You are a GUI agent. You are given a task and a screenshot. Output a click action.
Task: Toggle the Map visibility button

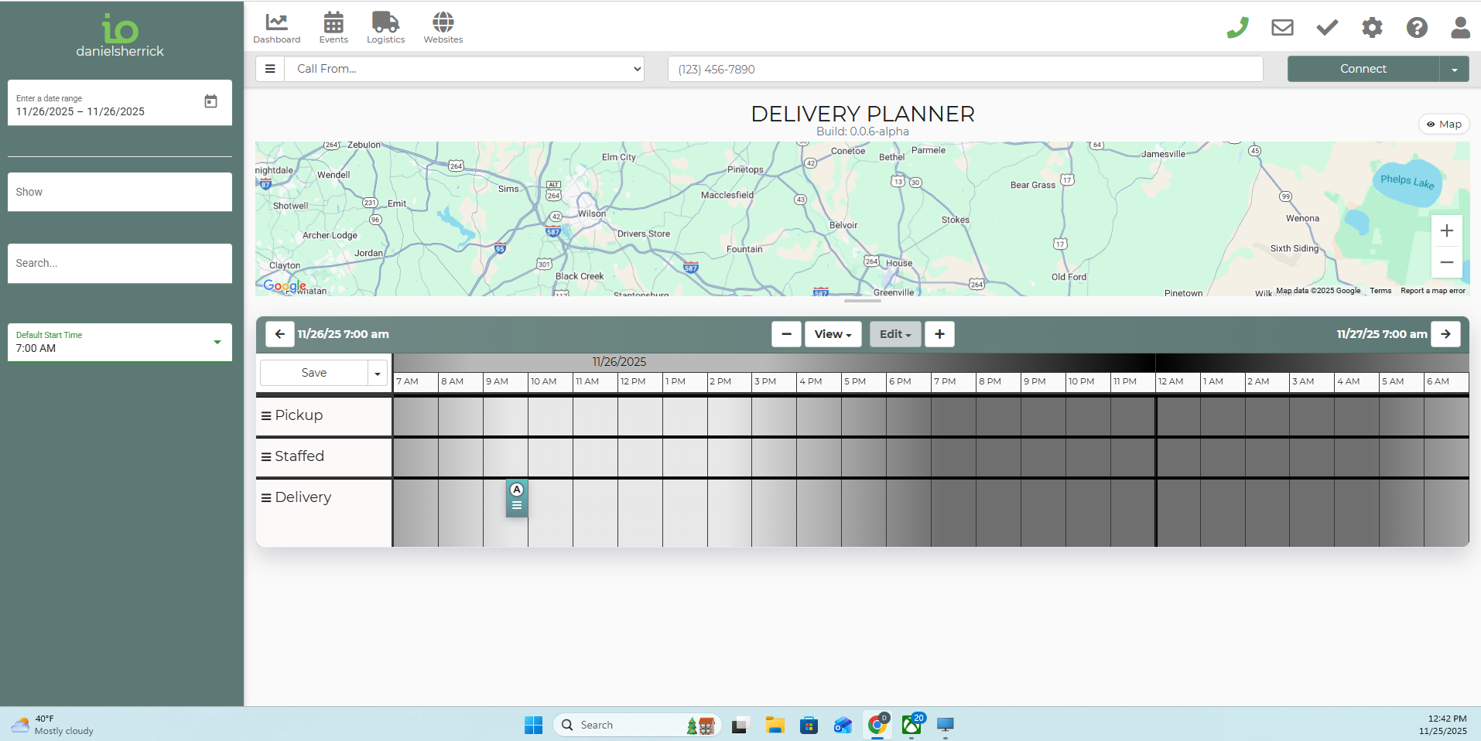pyautogui.click(x=1443, y=124)
